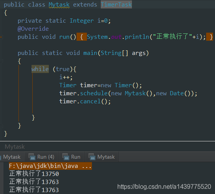Switch to the Run console tab
215x194 pixels.
click(72, 157)
